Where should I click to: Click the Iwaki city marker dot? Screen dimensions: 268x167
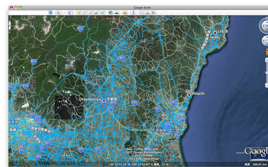tap(215, 33)
